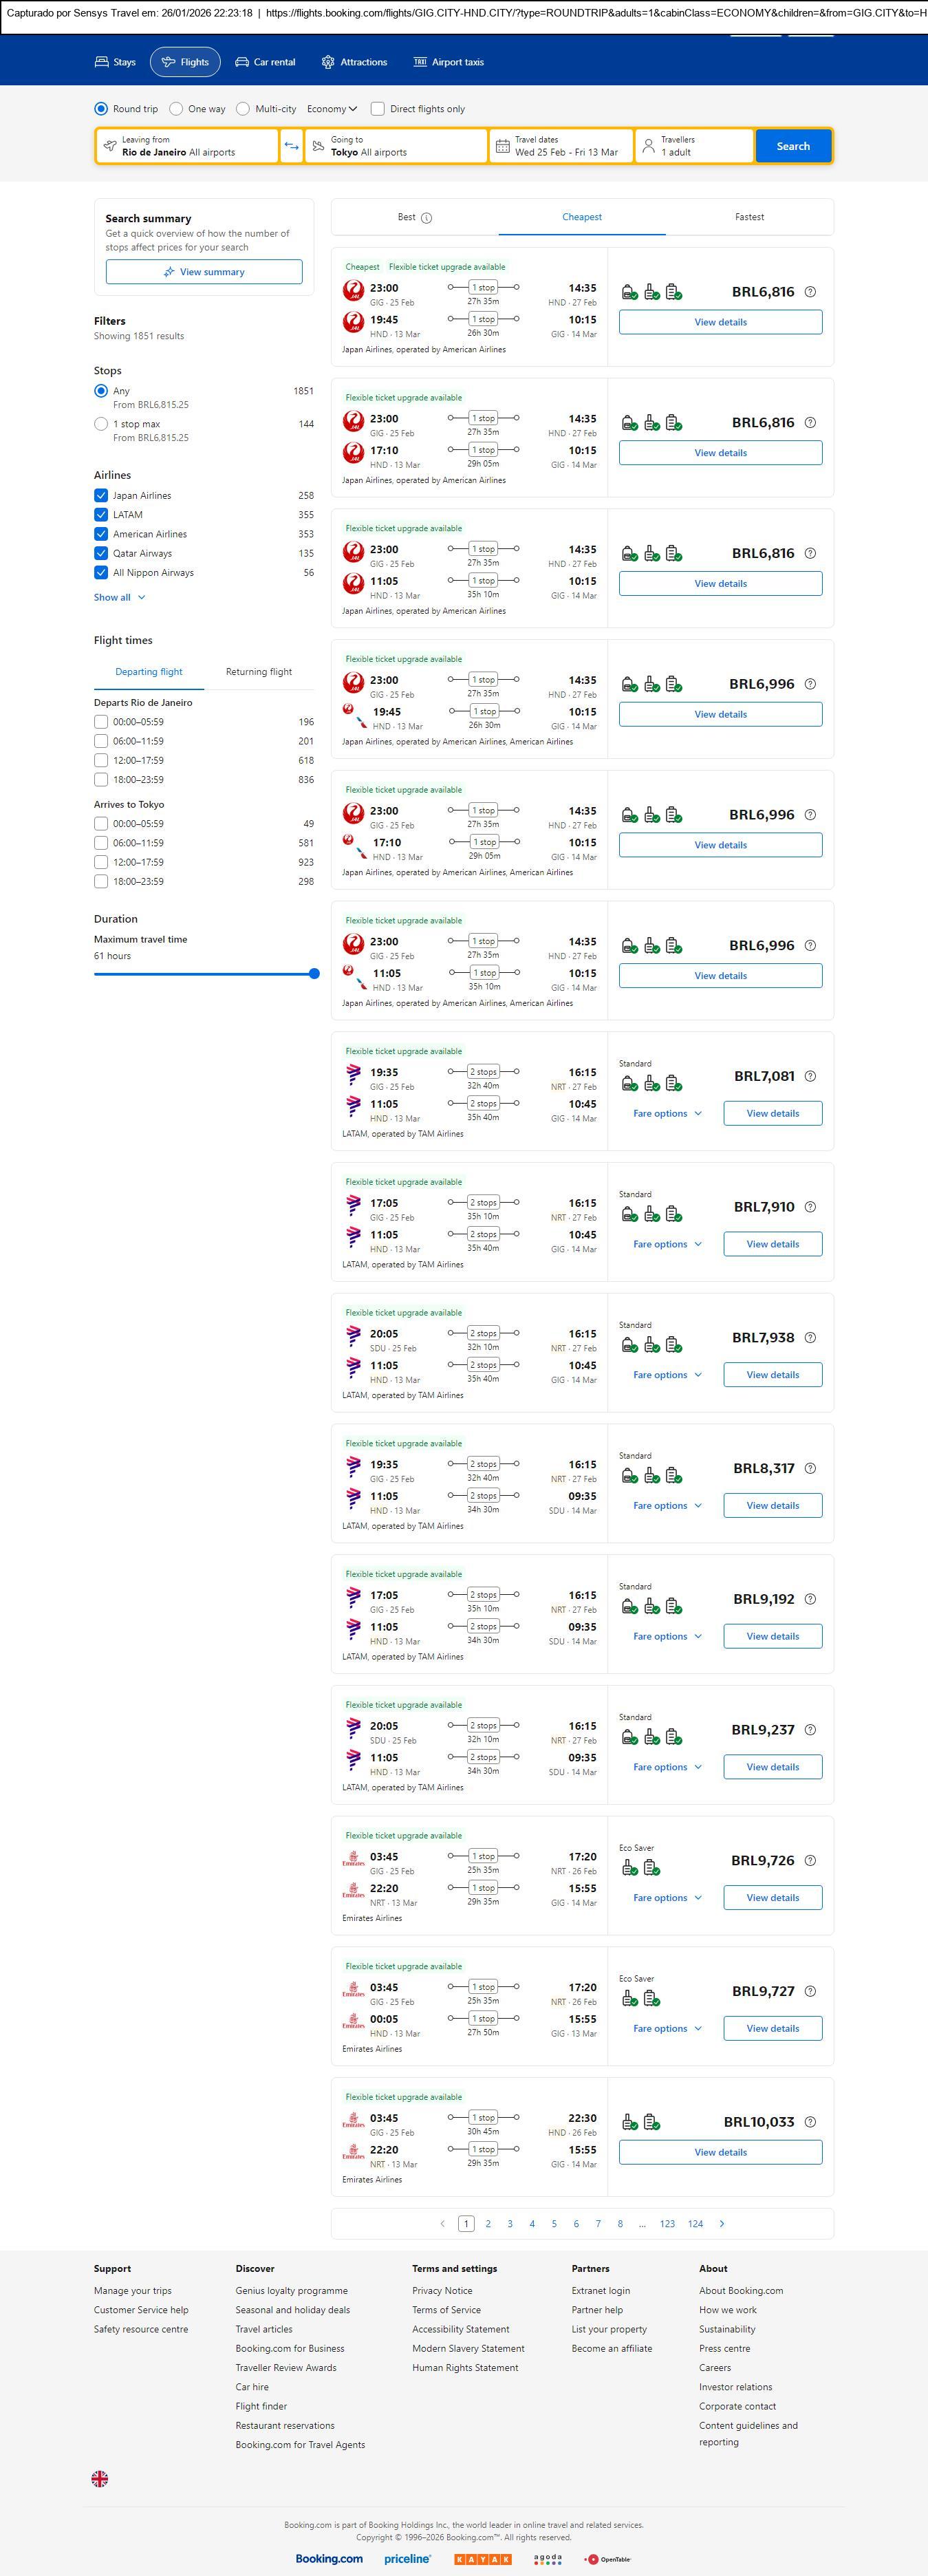Viewport: 928px width, 2576px height.
Task: Expand Show all airlines list
Action: 119,597
